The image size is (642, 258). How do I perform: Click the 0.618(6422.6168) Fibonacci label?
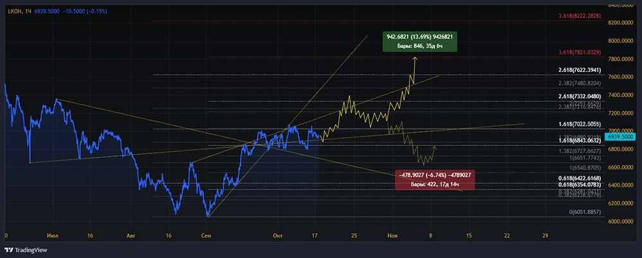(580, 178)
